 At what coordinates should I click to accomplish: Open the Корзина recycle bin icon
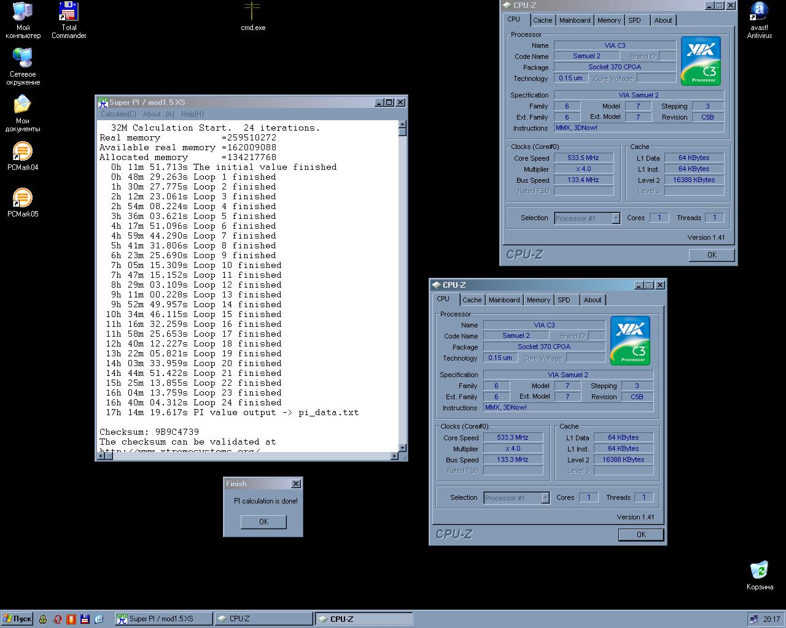click(760, 576)
